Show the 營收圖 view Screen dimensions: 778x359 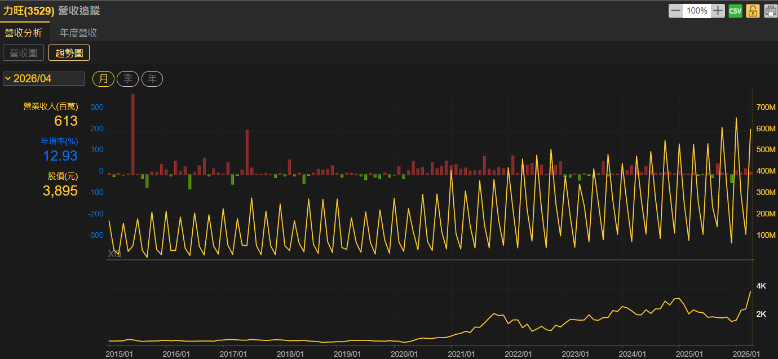pos(24,53)
